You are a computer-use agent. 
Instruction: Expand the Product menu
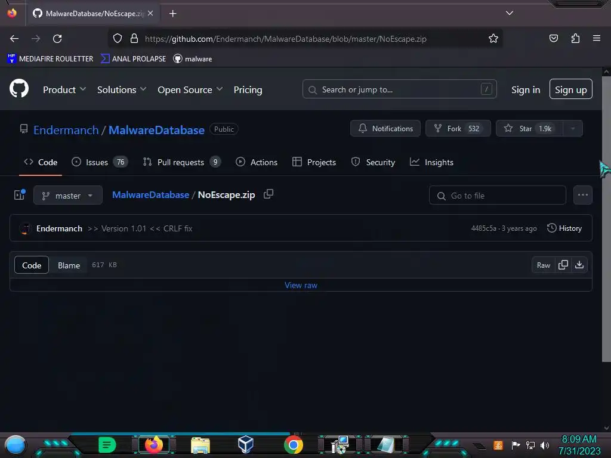[x=64, y=89]
